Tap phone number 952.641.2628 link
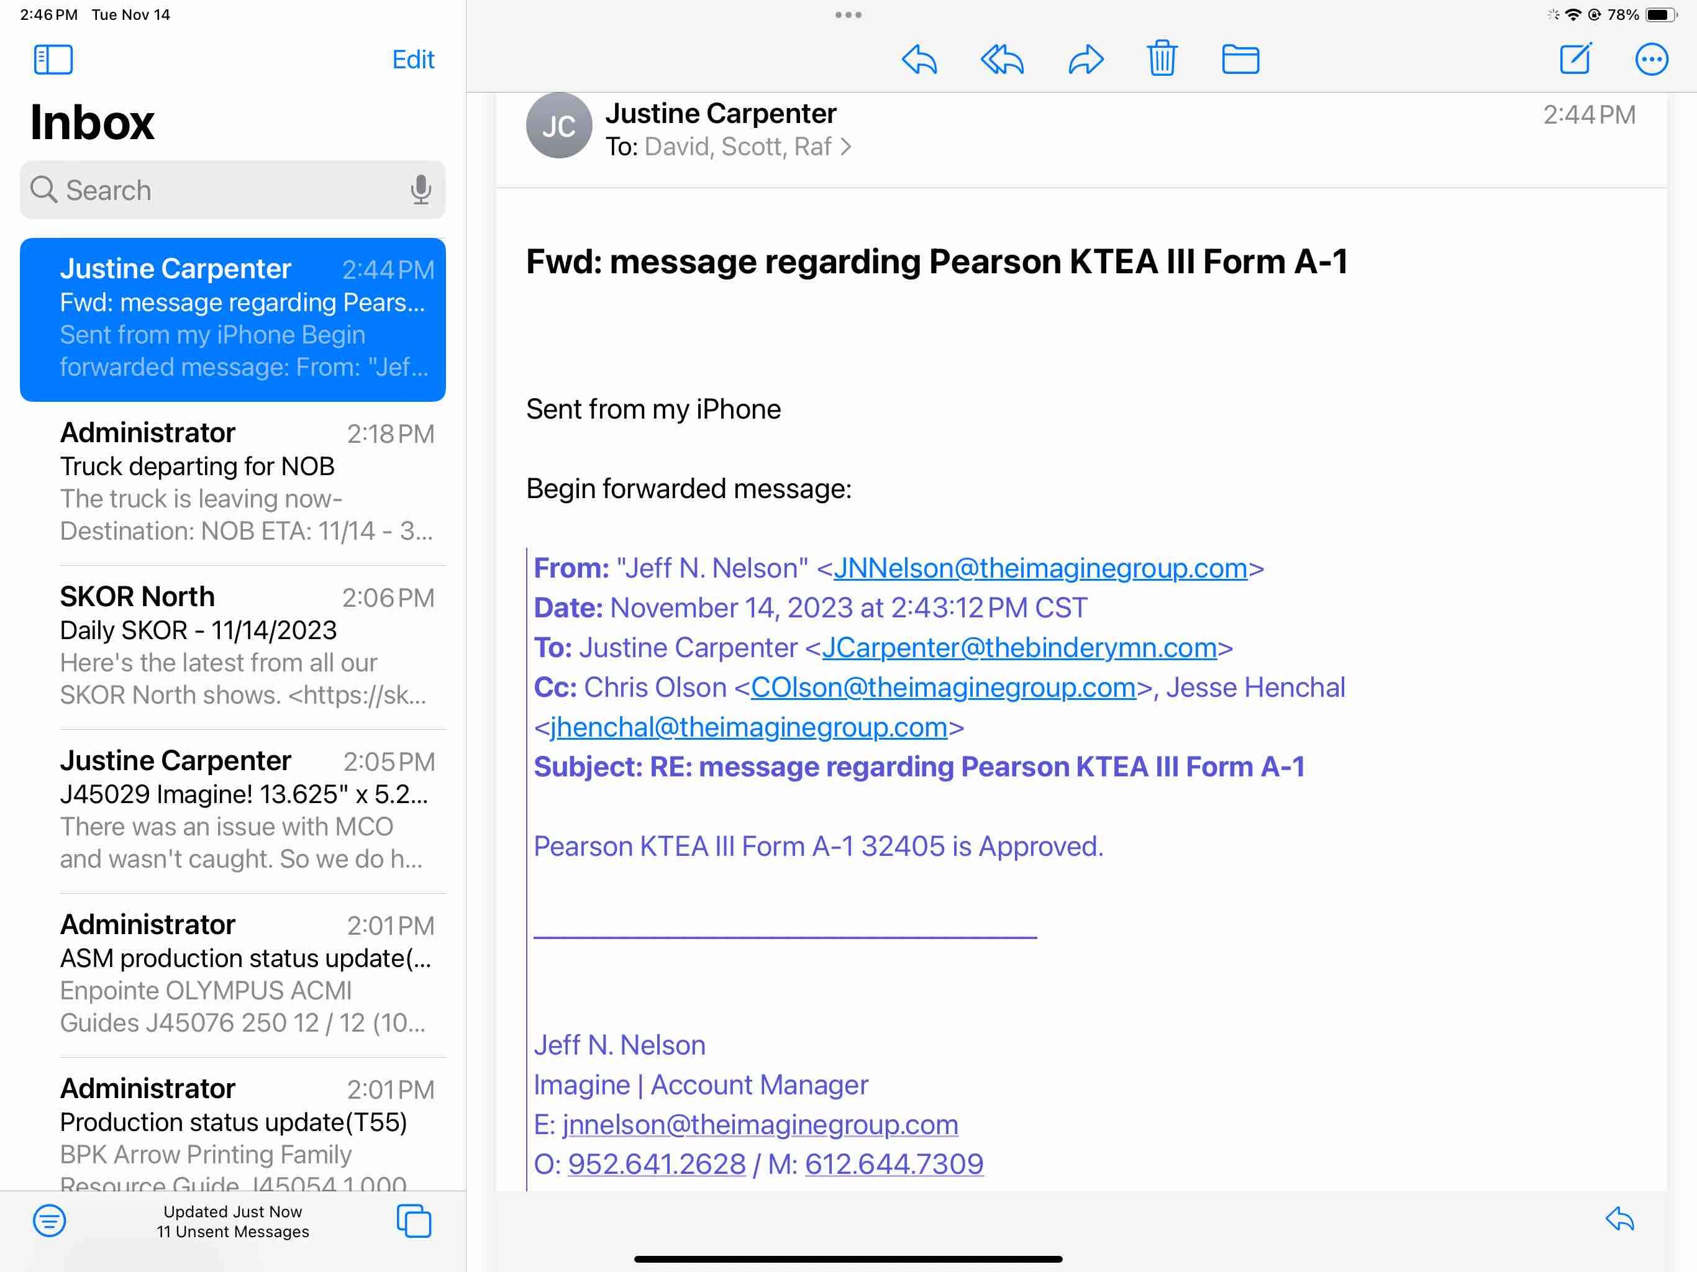 (656, 1163)
